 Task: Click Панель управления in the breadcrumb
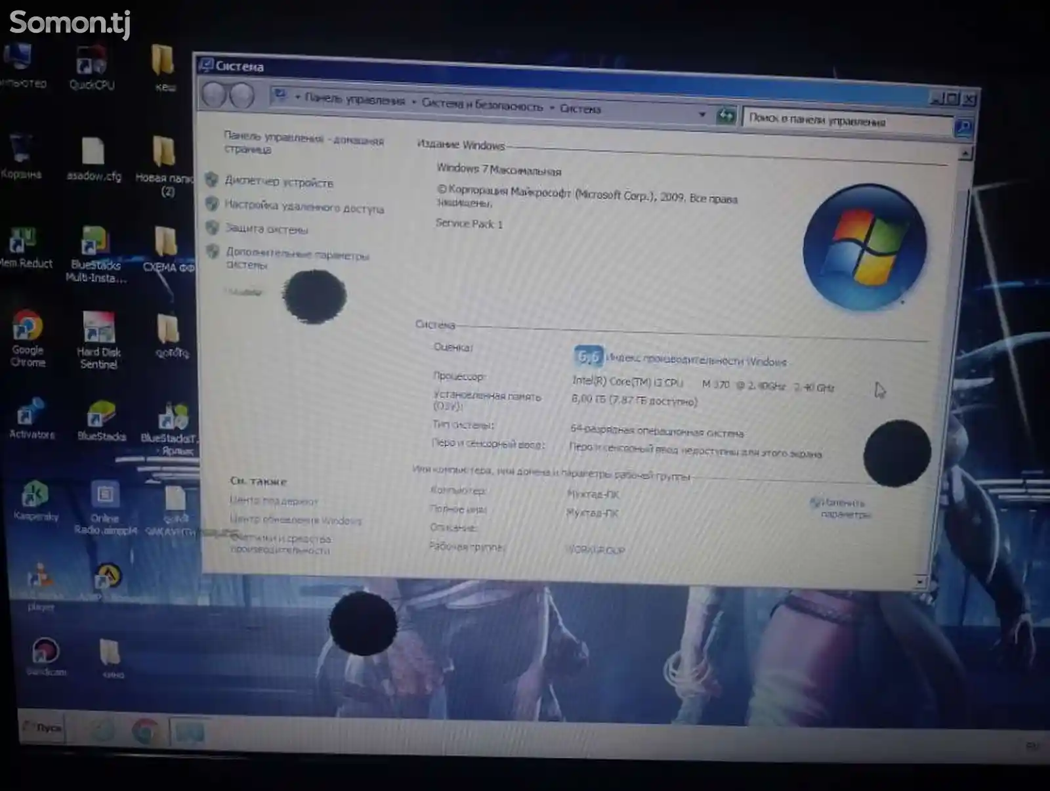tap(354, 99)
